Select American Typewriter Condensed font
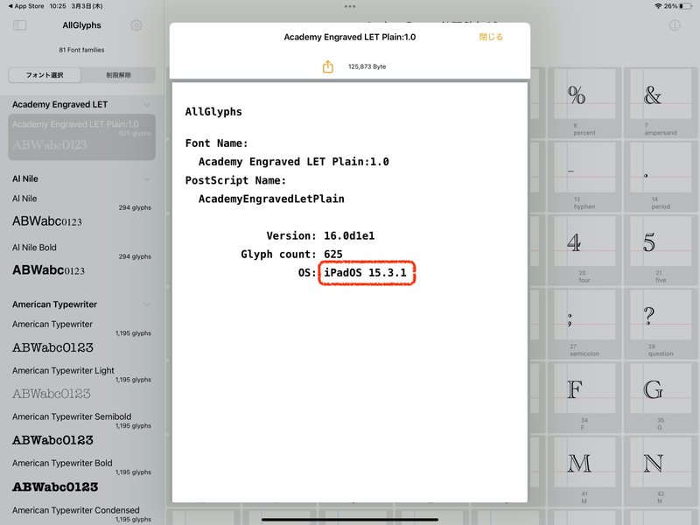Viewport: 700px width, 525px height. point(81,514)
